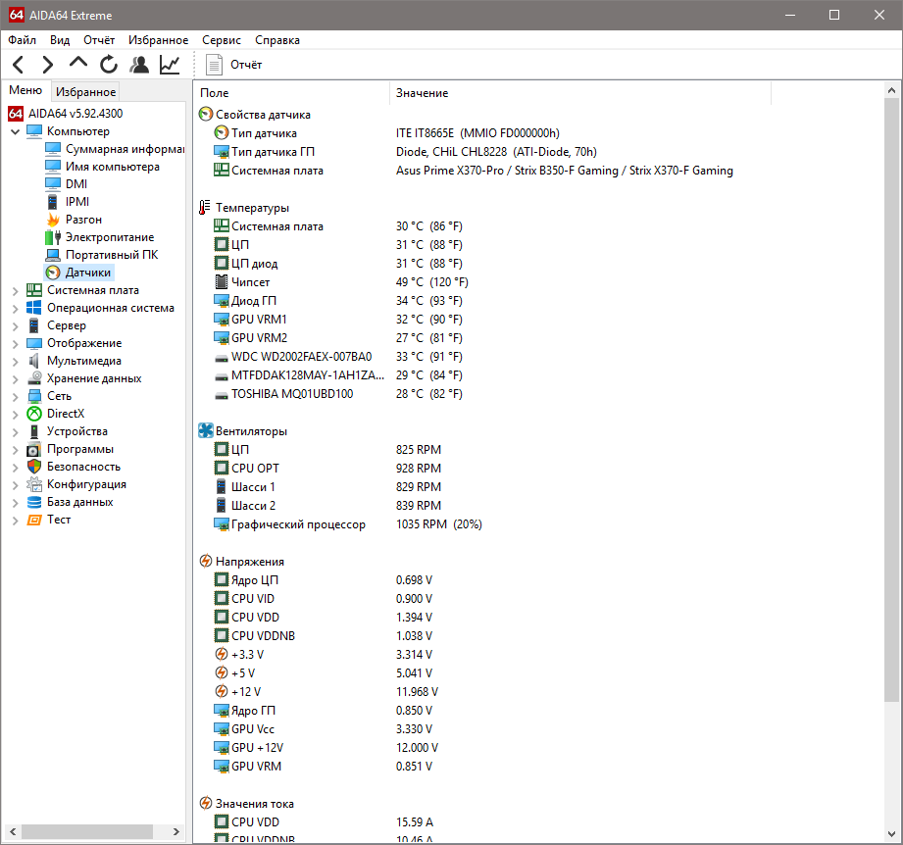Select Суммарная информация tree item
This screenshot has width=903, height=845.
coord(125,149)
